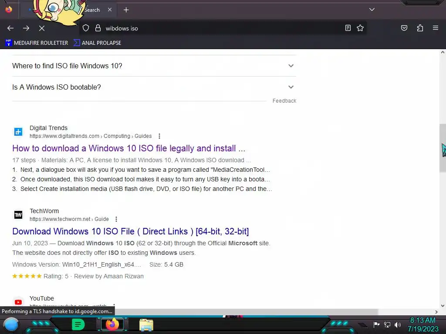
Task: Click the techworm.net URL breadcrumb
Action: pos(69,219)
